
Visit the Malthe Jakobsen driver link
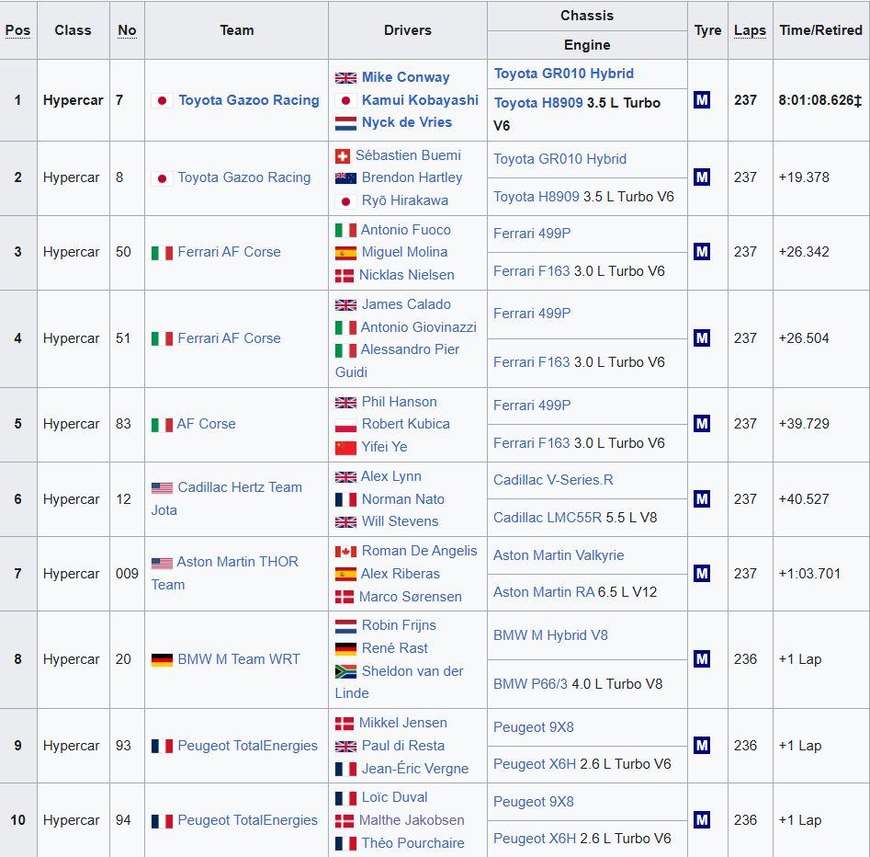[412, 820]
